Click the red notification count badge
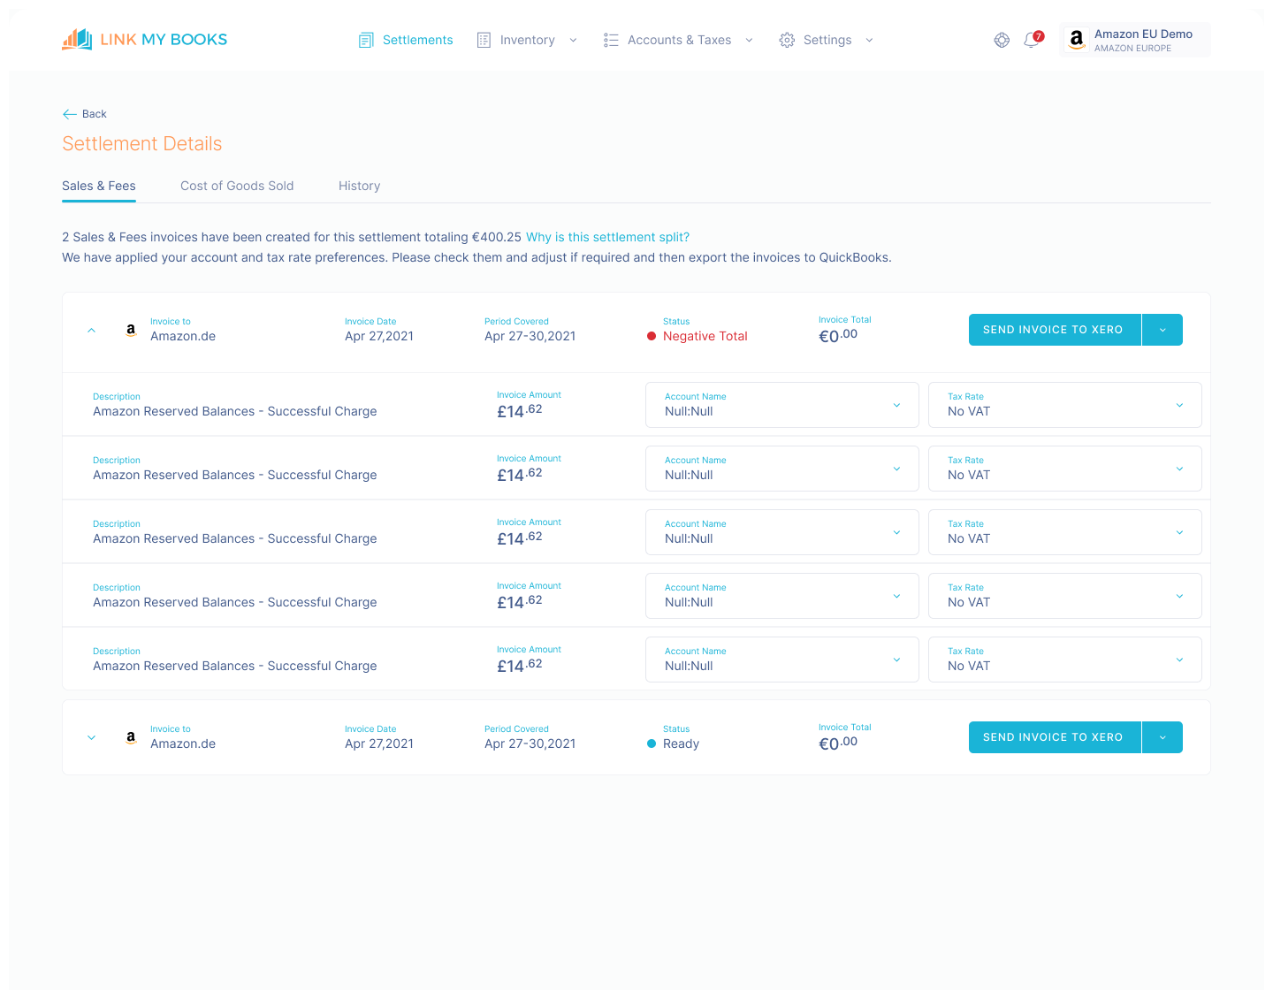 tap(1039, 36)
